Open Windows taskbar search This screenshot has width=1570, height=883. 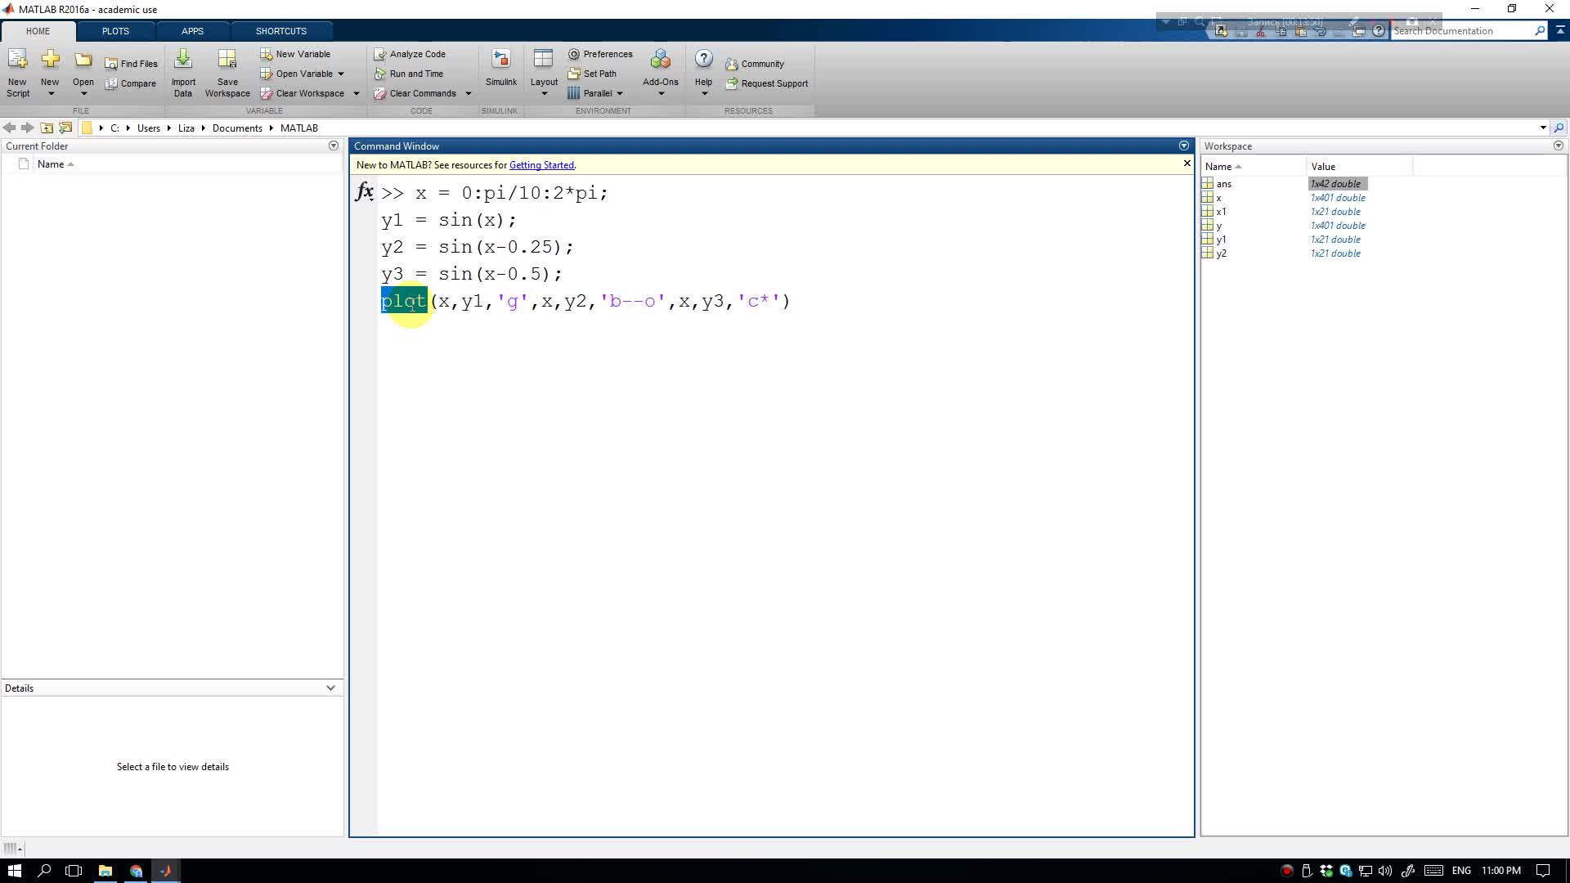pyautogui.click(x=44, y=871)
